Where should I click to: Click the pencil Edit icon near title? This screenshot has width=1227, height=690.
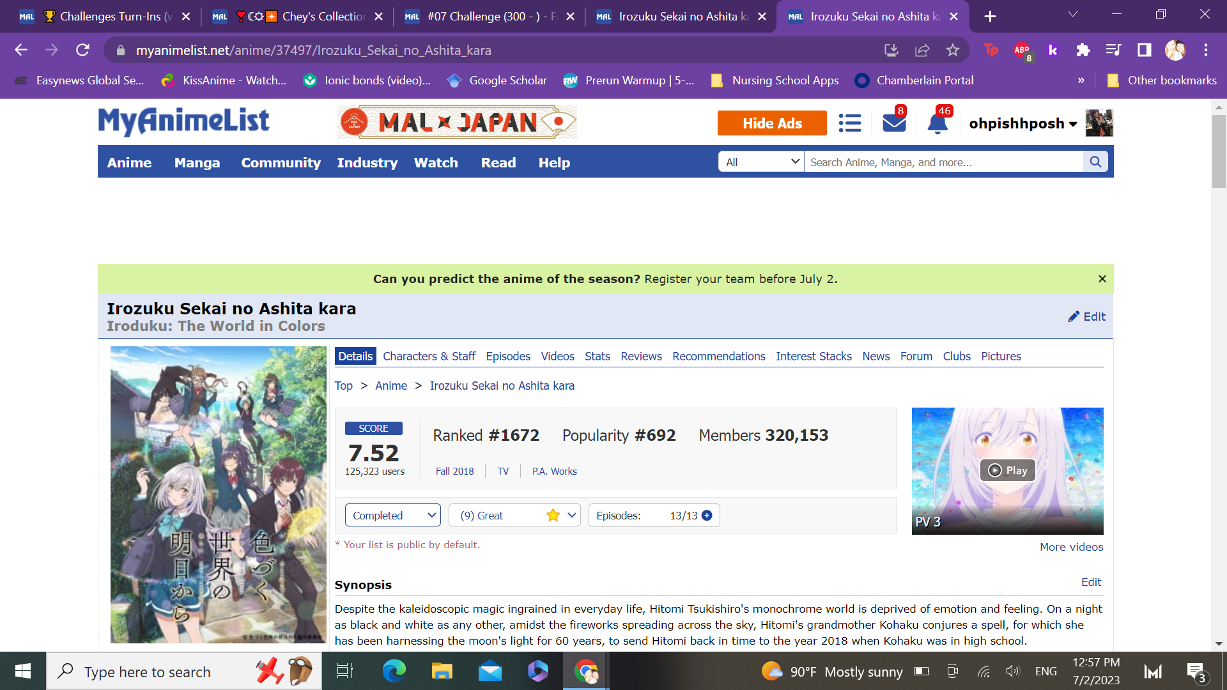(x=1087, y=316)
